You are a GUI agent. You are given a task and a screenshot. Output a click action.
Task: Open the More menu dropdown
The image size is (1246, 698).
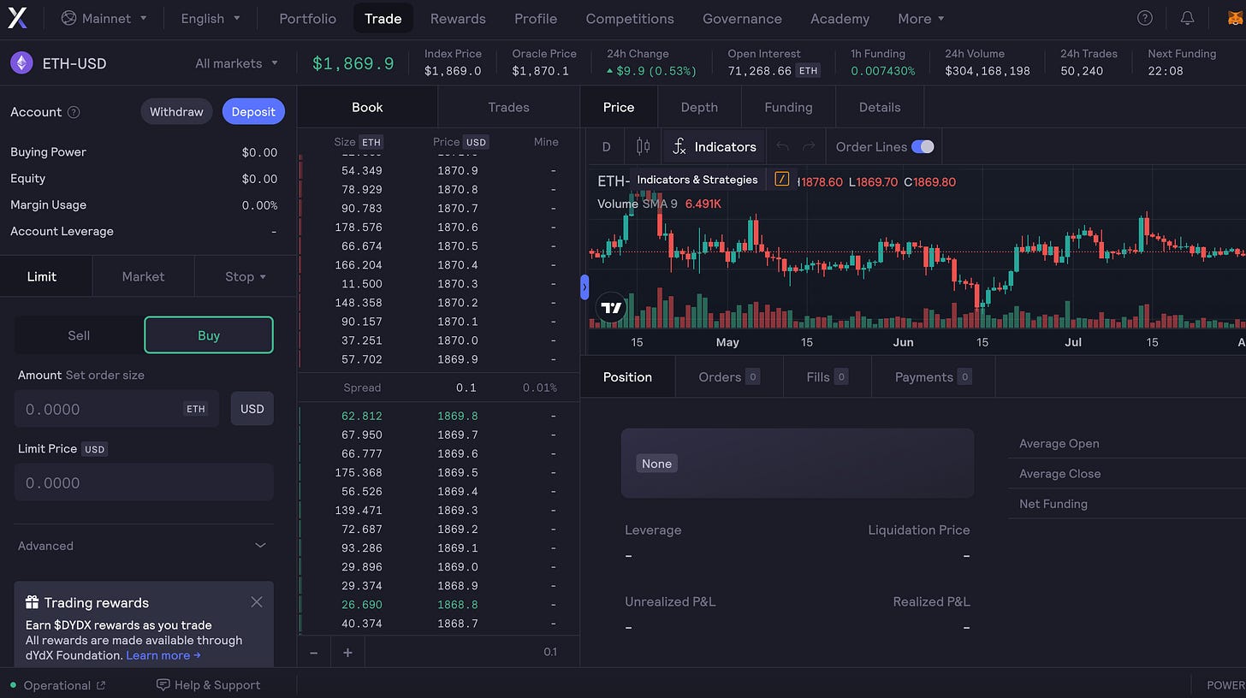921,18
